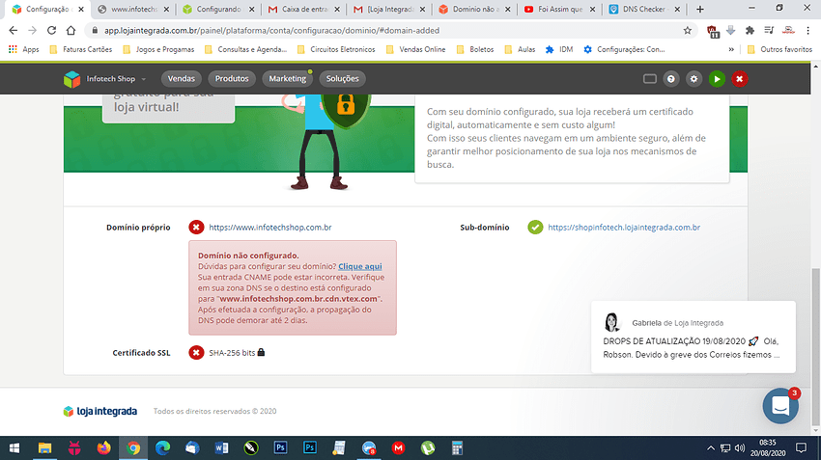Open the help question mark icon
The width and height of the screenshot is (821, 460).
670,79
